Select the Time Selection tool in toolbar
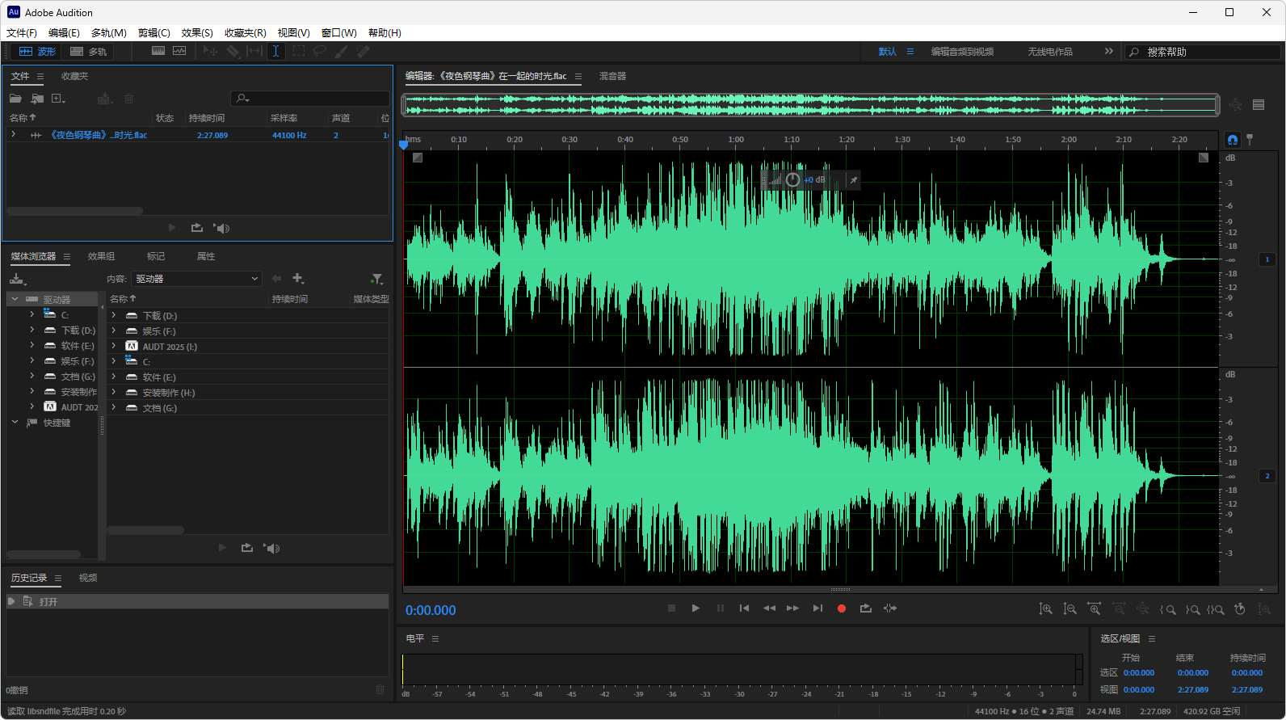This screenshot has width=1286, height=720. tap(275, 51)
